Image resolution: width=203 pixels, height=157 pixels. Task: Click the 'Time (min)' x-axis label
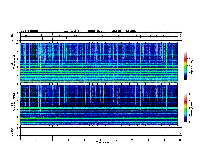[x=103, y=142]
